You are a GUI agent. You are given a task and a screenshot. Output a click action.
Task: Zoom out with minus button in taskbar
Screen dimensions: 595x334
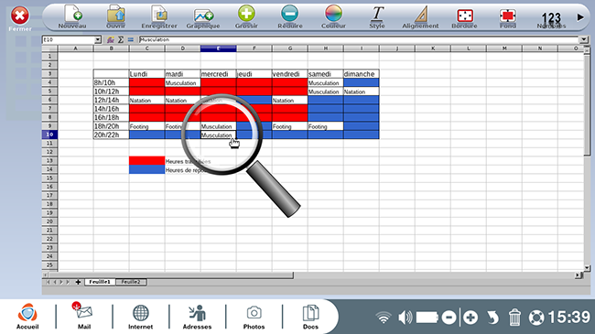click(449, 318)
